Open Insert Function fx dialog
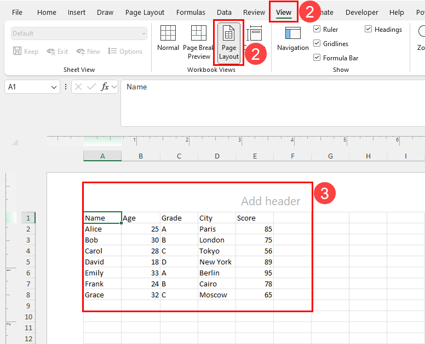425x344 pixels. click(x=105, y=87)
